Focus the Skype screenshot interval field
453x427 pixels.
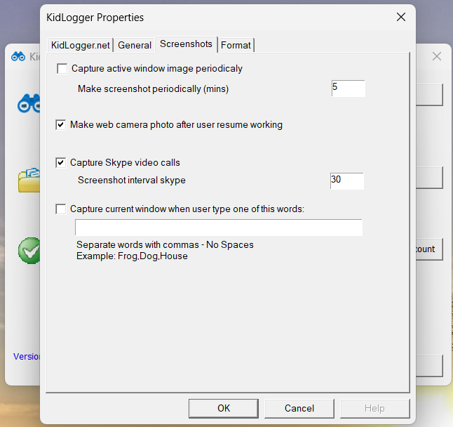click(346, 180)
